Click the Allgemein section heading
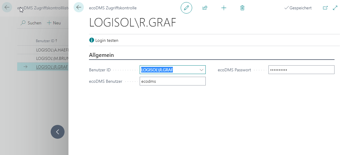Screen dimensions: 349x155 101,55
